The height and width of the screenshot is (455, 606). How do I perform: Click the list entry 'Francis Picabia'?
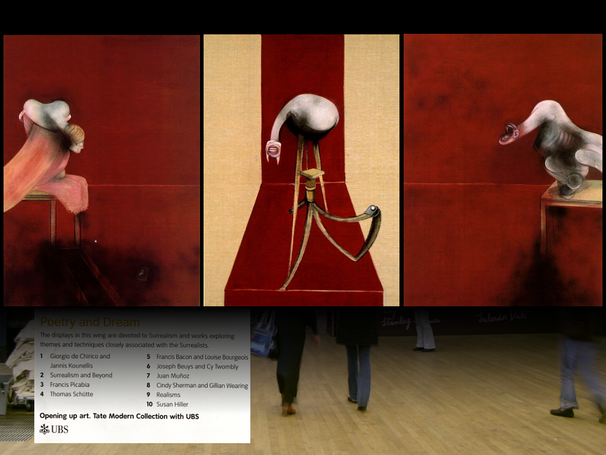point(70,384)
